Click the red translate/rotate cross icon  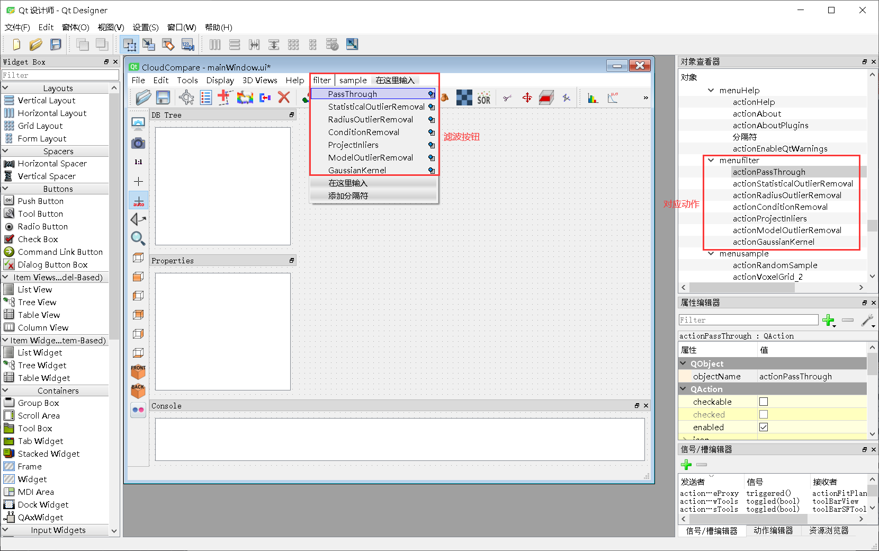pos(527,97)
